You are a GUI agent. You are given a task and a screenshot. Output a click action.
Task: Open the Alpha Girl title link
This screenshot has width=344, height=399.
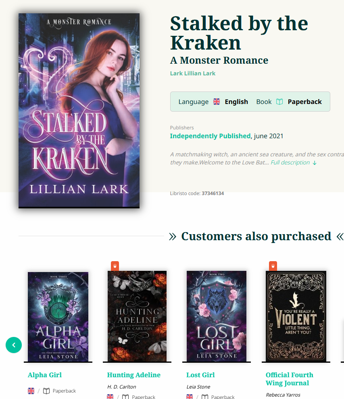tap(45, 375)
